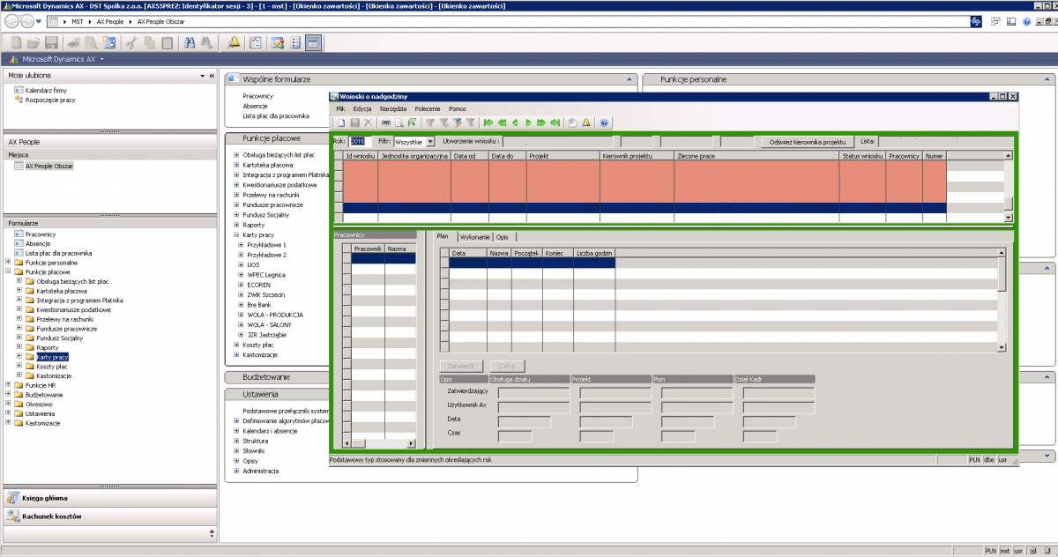
Task: Collapse the Wspólne formularze panel
Action: coord(630,79)
